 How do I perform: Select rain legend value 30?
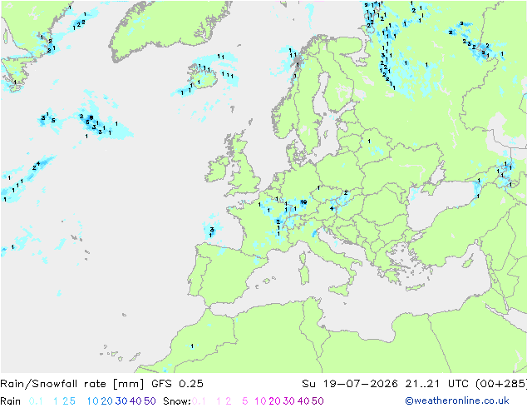(x=121, y=401)
